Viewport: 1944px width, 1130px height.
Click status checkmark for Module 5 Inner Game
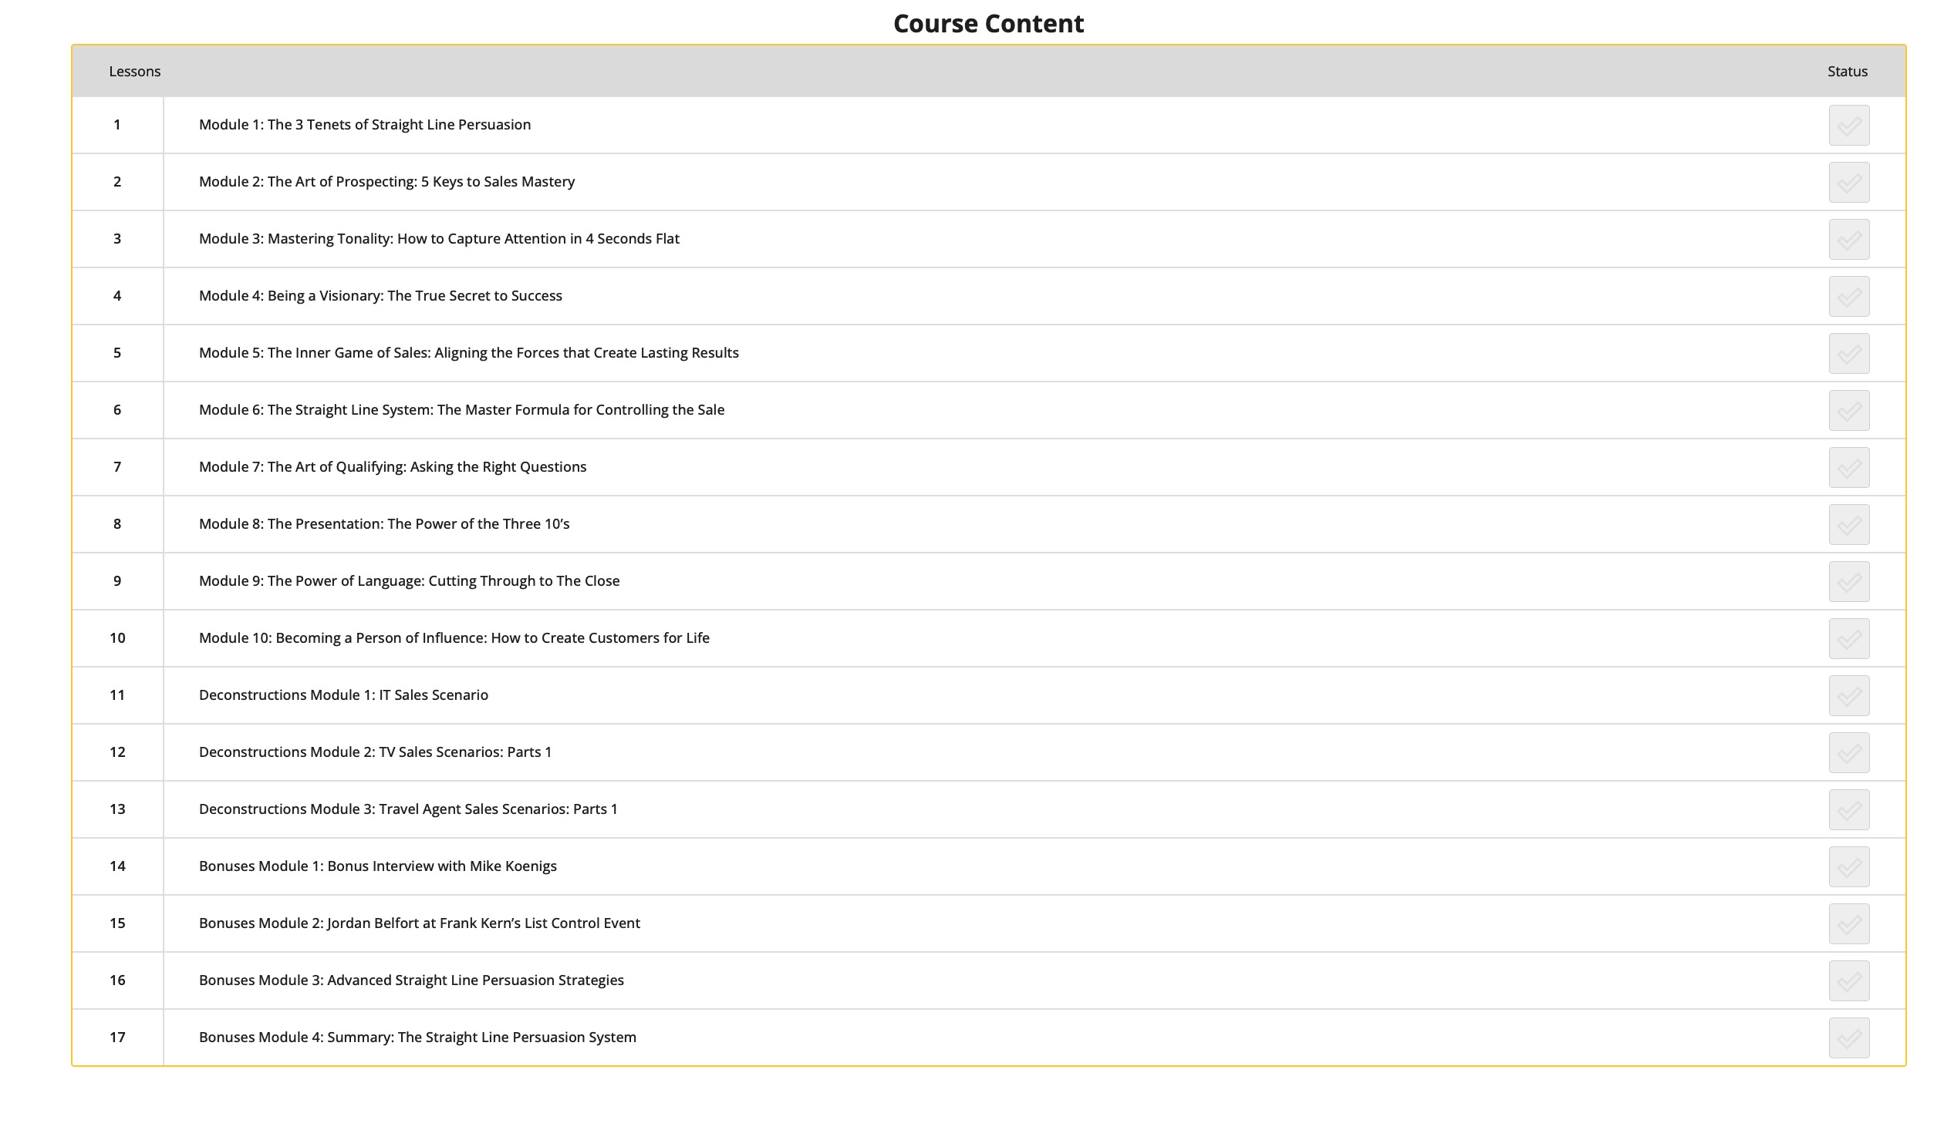click(1849, 353)
